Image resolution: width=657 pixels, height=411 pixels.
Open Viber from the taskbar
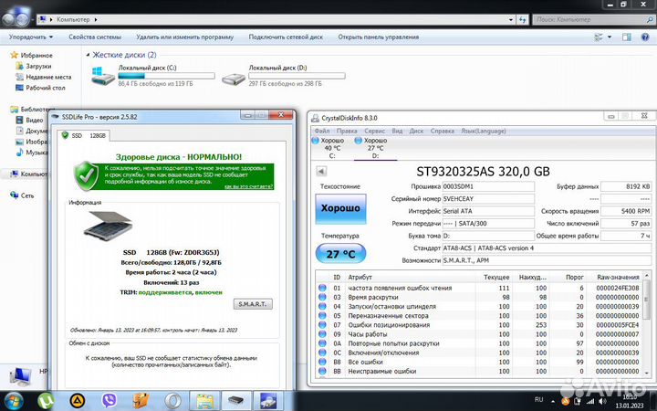[109, 401]
